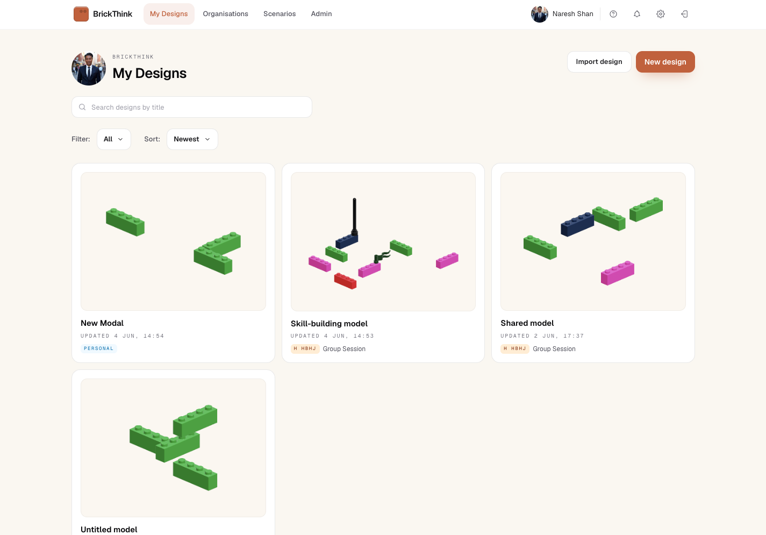Open the All filter dropdown
Image resolution: width=766 pixels, height=535 pixels.
point(114,139)
